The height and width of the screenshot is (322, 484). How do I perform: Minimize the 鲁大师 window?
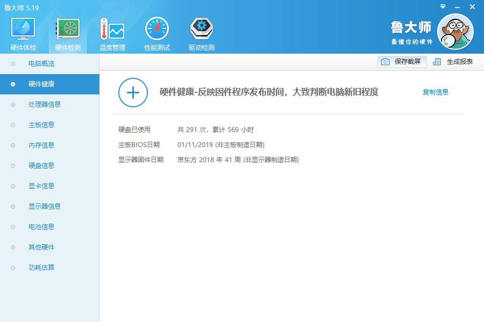pyautogui.click(x=458, y=7)
